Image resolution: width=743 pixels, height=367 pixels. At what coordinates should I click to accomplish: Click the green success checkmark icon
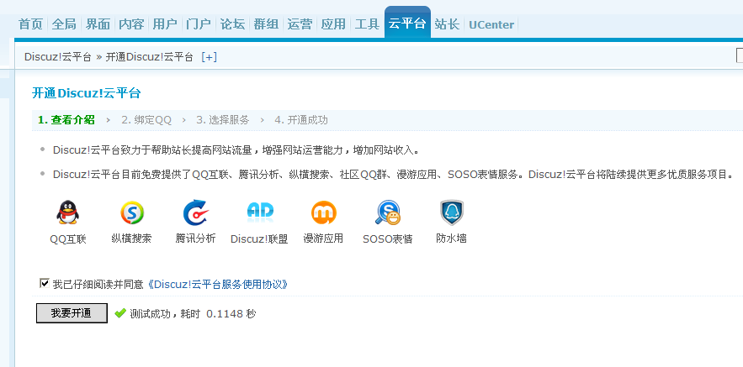pyautogui.click(x=120, y=313)
